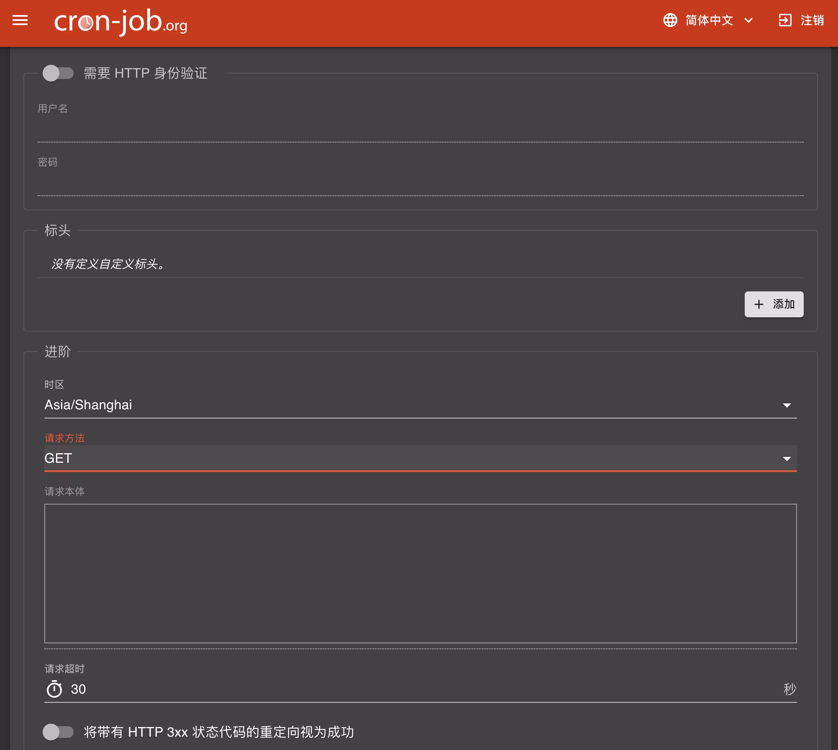Expand the 简体中文 language chevron
Image resolution: width=838 pixels, height=750 pixels.
[x=749, y=20]
